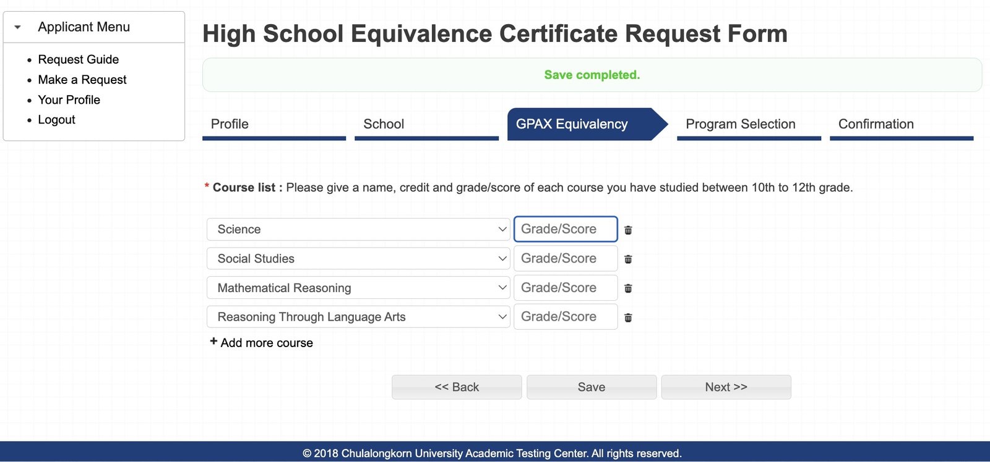
Task: Open the Mathematical Reasoning course dropdown
Action: [358, 288]
